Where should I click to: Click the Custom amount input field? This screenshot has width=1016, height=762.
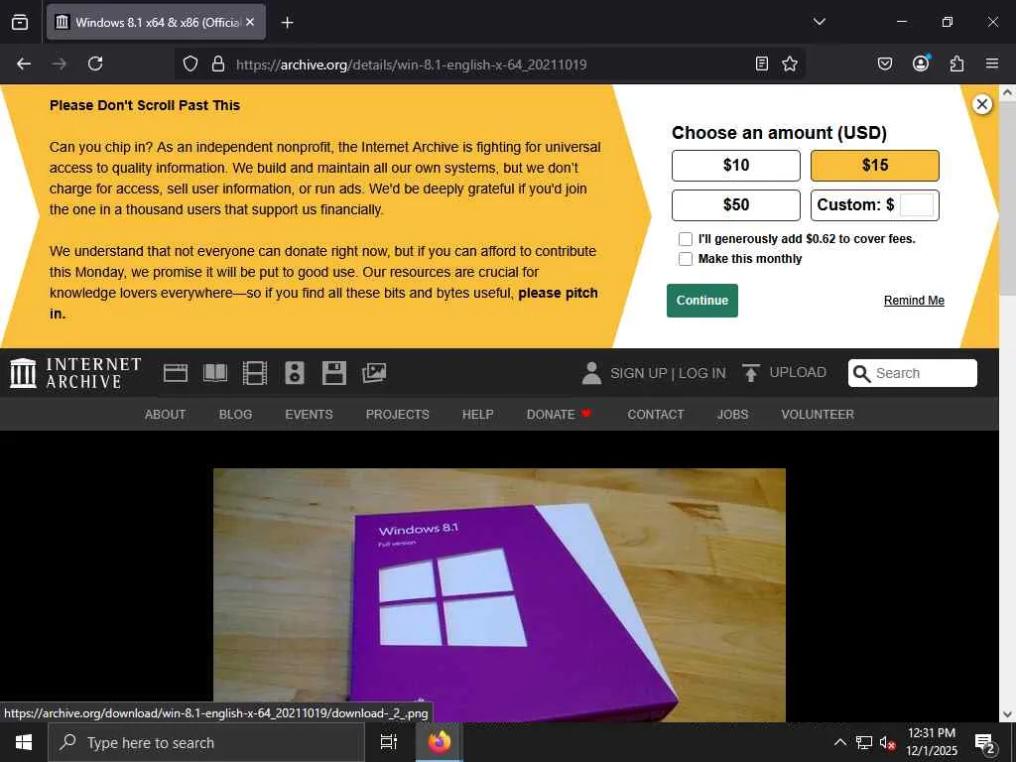tap(917, 204)
